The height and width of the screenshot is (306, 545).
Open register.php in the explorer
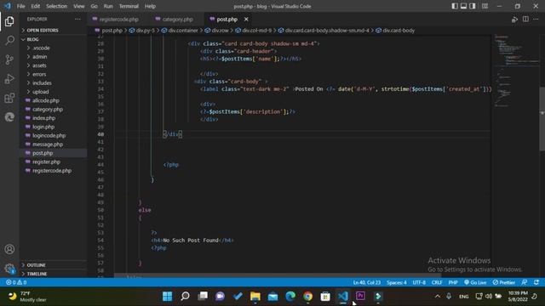[53, 162]
